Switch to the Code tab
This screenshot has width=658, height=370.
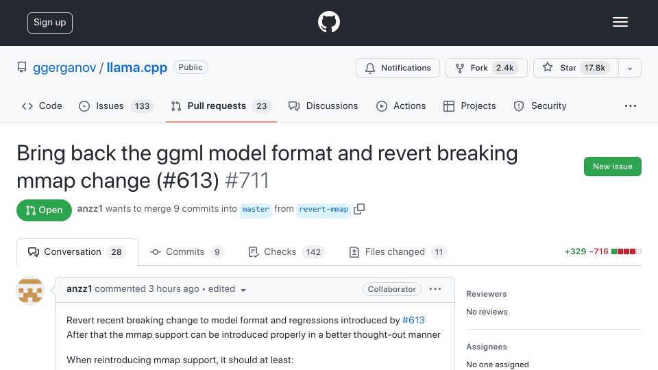coord(42,106)
